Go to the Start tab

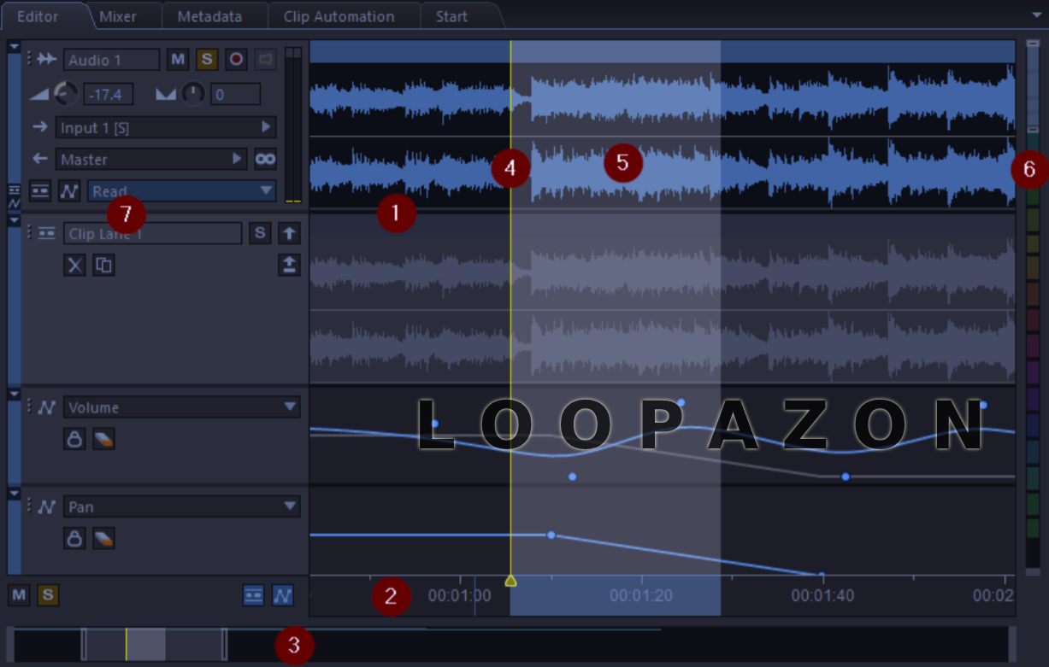451,16
